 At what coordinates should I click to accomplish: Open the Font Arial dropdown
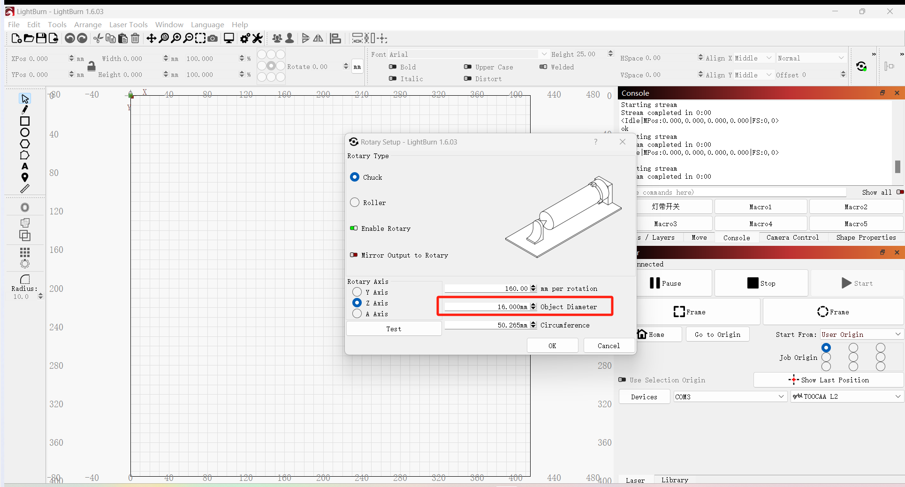(468, 54)
